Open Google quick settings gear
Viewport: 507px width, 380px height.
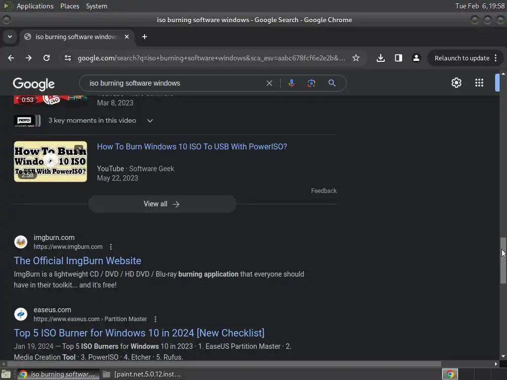456,83
